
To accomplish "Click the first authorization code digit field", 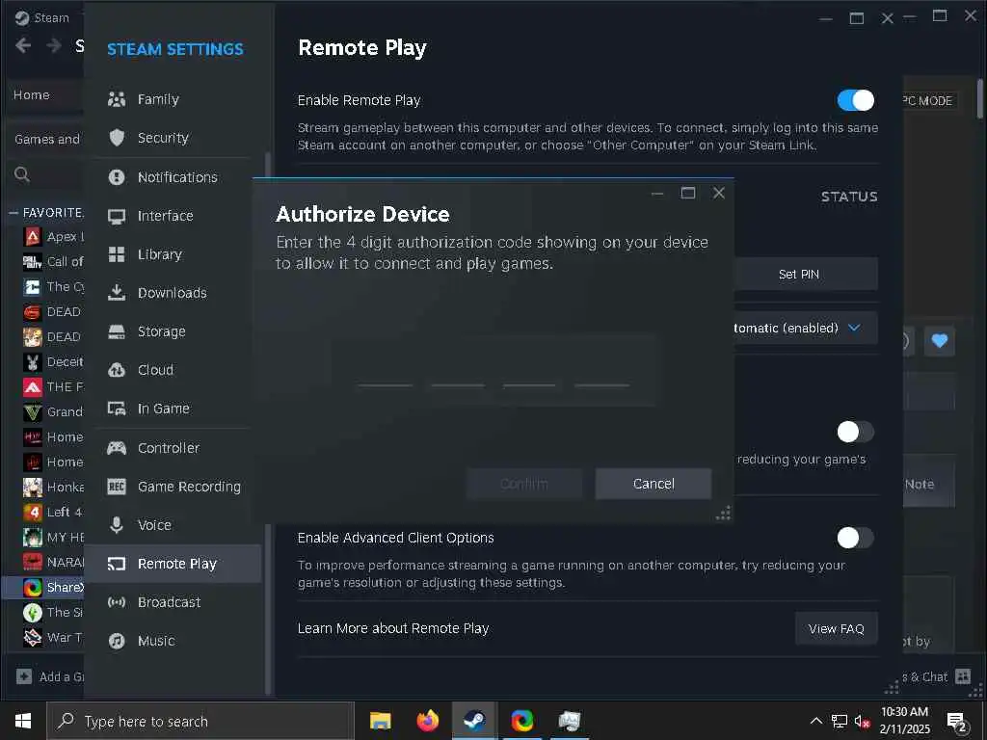I will 386,371.
